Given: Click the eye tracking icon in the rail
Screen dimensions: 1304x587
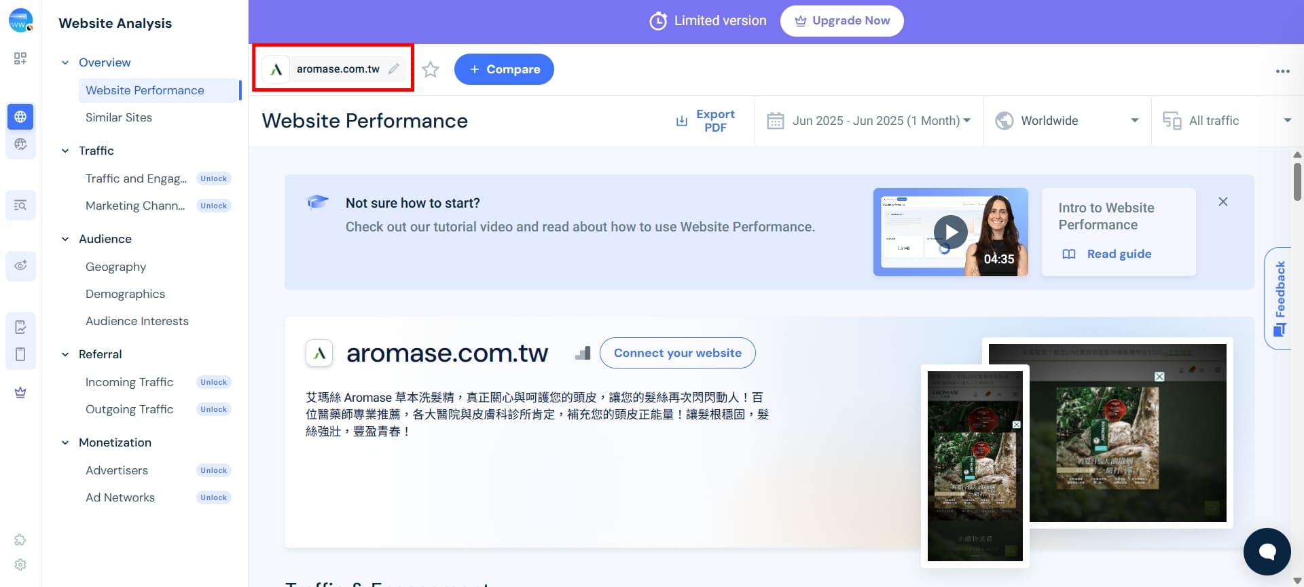Looking at the screenshot, I should pyautogui.click(x=20, y=266).
